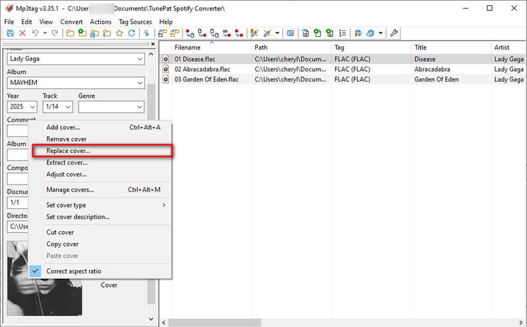Open the Tag Sources toolbar dropdown arrow
The height and width of the screenshot is (327, 527).
[381, 33]
